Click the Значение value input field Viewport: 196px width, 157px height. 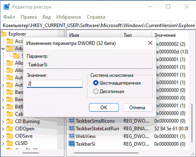tap(55, 84)
